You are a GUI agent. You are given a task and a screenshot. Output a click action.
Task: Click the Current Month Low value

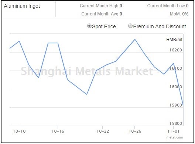coord(187,6)
